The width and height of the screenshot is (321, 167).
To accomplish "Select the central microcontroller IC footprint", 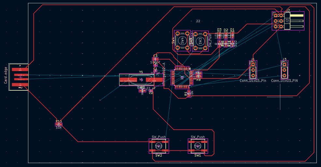I will [182, 77].
